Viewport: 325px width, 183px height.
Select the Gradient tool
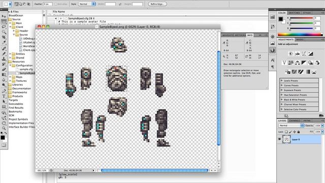point(4,75)
